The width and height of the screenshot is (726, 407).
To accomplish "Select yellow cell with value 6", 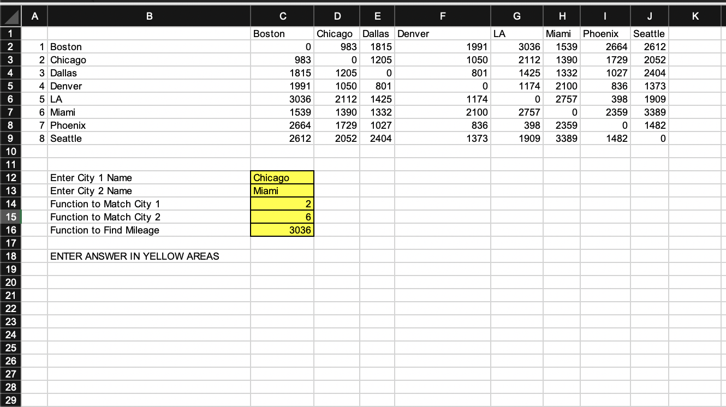I will coord(282,217).
